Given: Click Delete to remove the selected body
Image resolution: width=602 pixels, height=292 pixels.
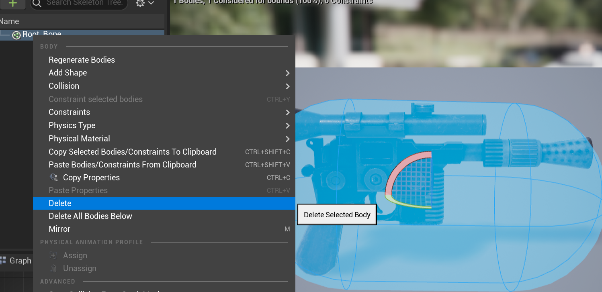Looking at the screenshot, I should click(164, 203).
